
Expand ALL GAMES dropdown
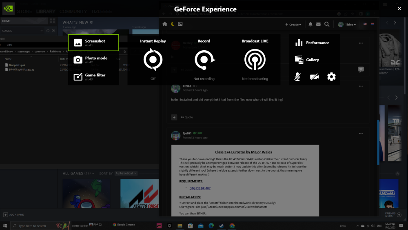(x=78, y=174)
